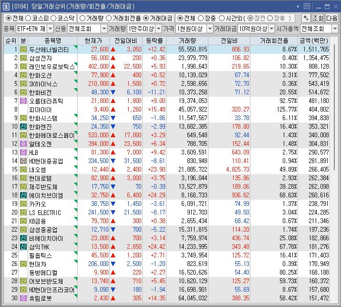Viewport: 341px width, 307px height.
Task: Click the dark 신 badge beside 에이치브이엠
Action: click(x=23, y=195)
